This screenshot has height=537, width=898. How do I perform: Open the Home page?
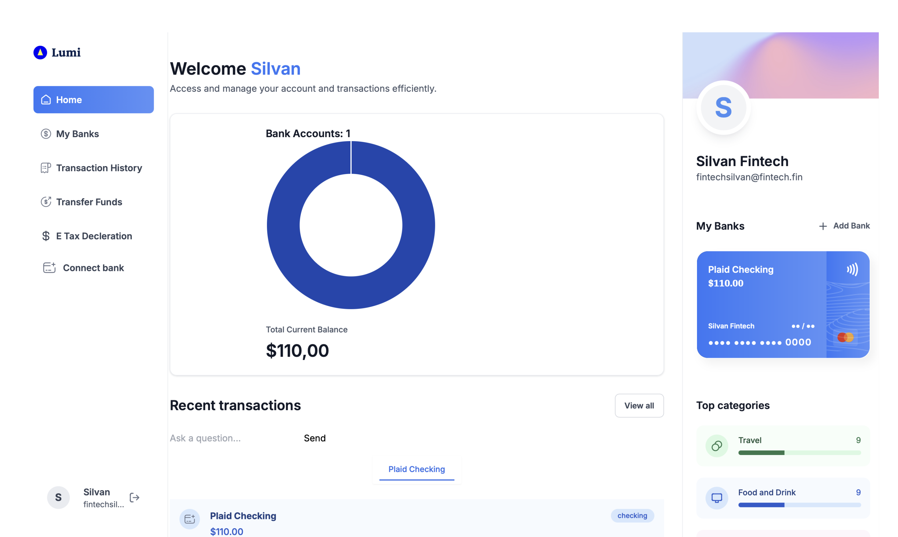coord(93,100)
